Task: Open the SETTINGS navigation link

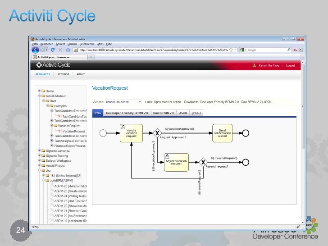Action: pos(63,74)
